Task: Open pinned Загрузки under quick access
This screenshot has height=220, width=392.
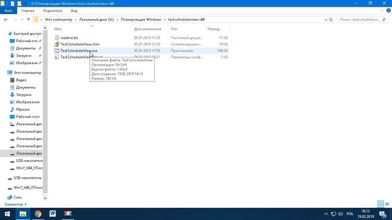Action: click(24, 56)
